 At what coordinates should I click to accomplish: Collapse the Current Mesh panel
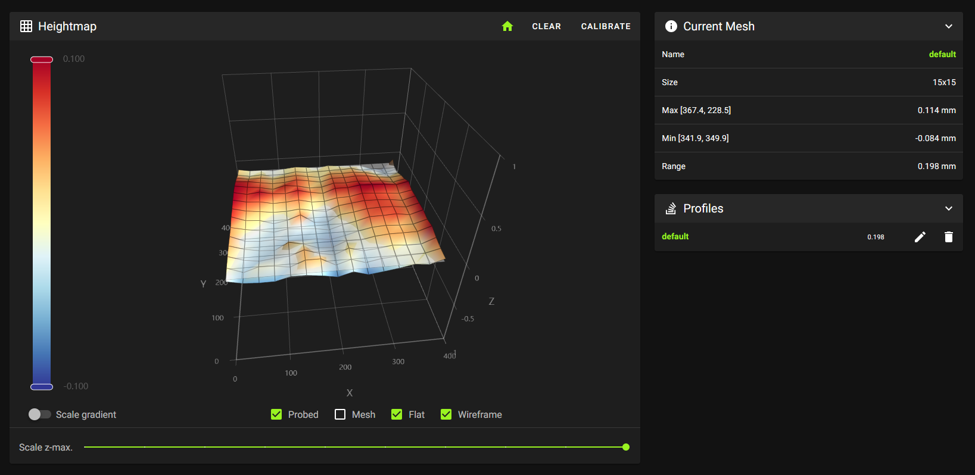(949, 26)
